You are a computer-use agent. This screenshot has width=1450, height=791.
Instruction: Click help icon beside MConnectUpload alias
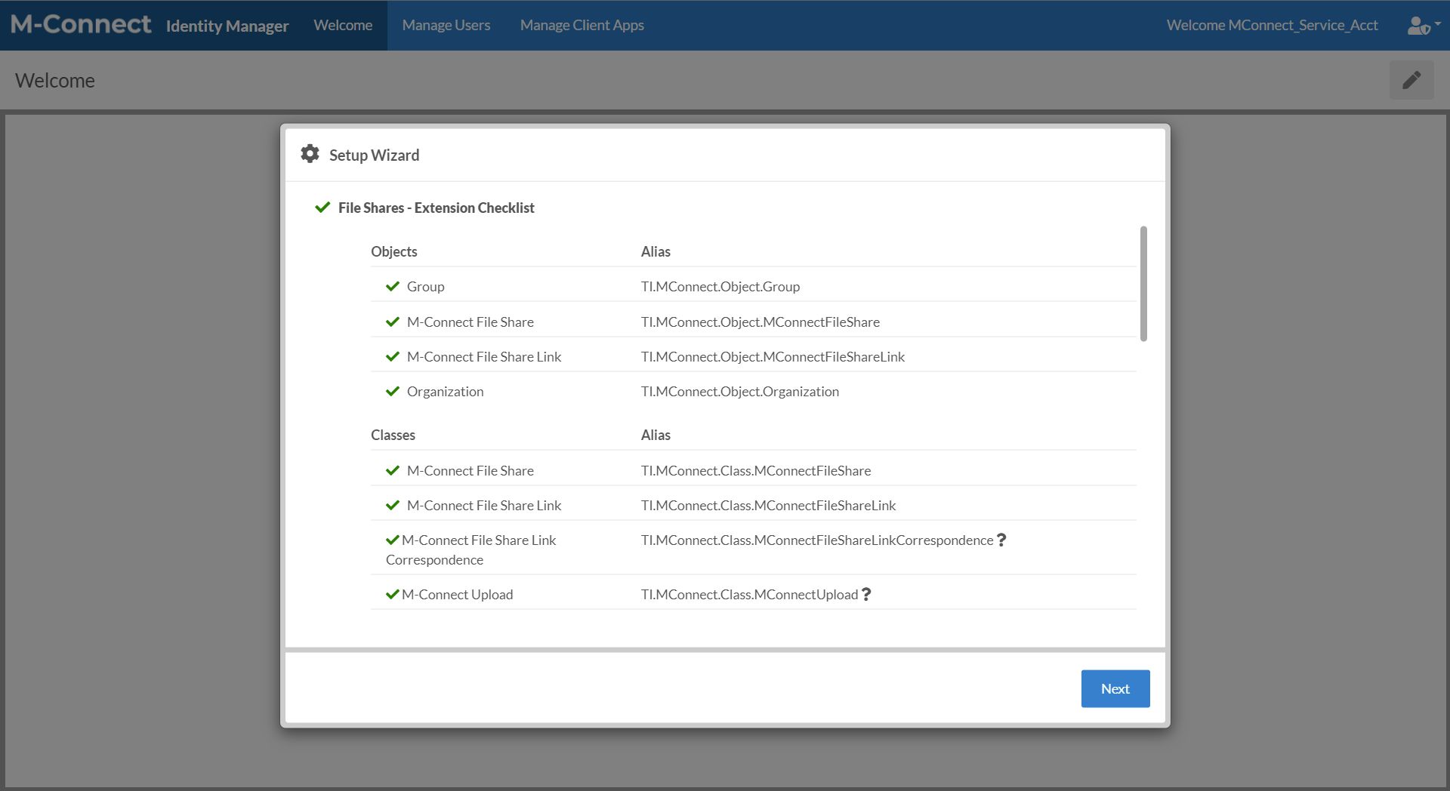[x=866, y=595]
